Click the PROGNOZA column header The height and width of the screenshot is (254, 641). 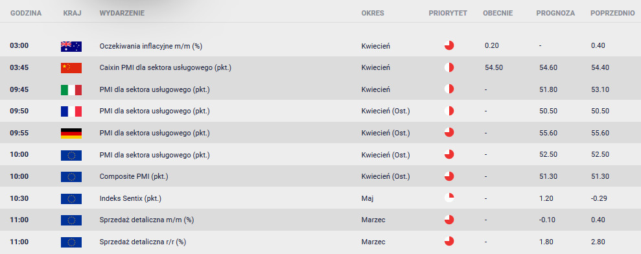pos(555,13)
